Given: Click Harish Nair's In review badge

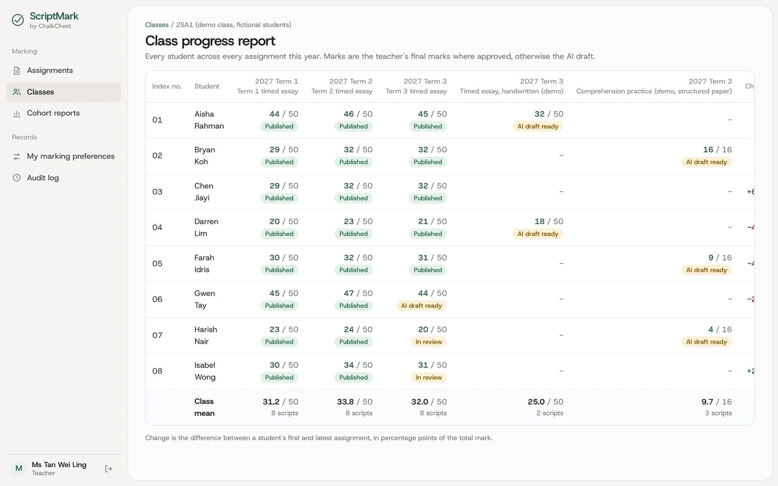Looking at the screenshot, I should [x=428, y=342].
